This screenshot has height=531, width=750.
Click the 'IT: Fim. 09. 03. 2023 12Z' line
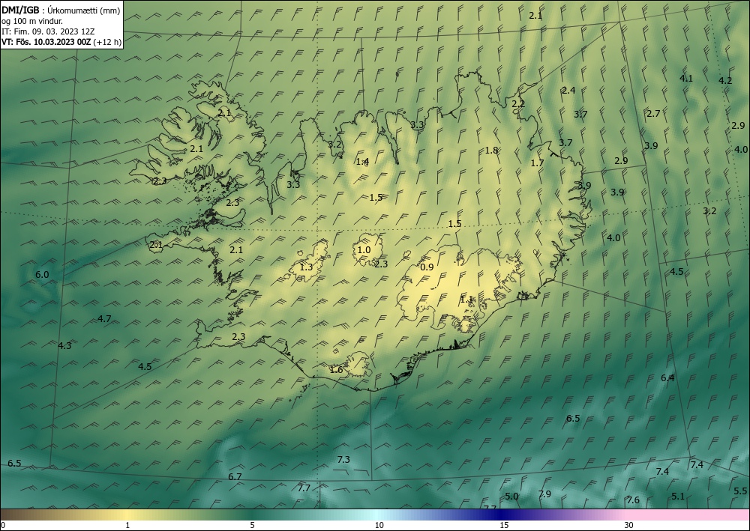[48, 31]
